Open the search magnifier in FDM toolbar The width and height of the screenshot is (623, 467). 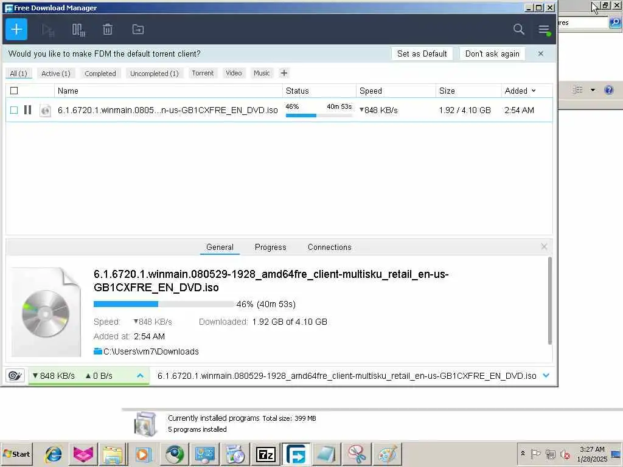tap(518, 29)
